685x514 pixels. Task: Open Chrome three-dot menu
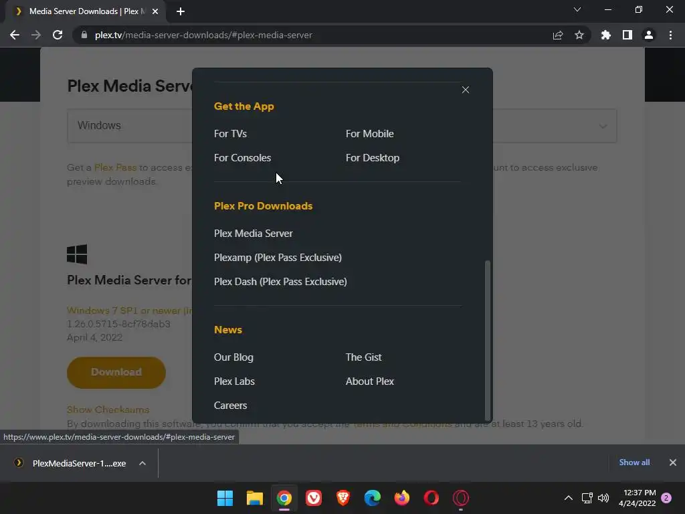[x=670, y=35]
